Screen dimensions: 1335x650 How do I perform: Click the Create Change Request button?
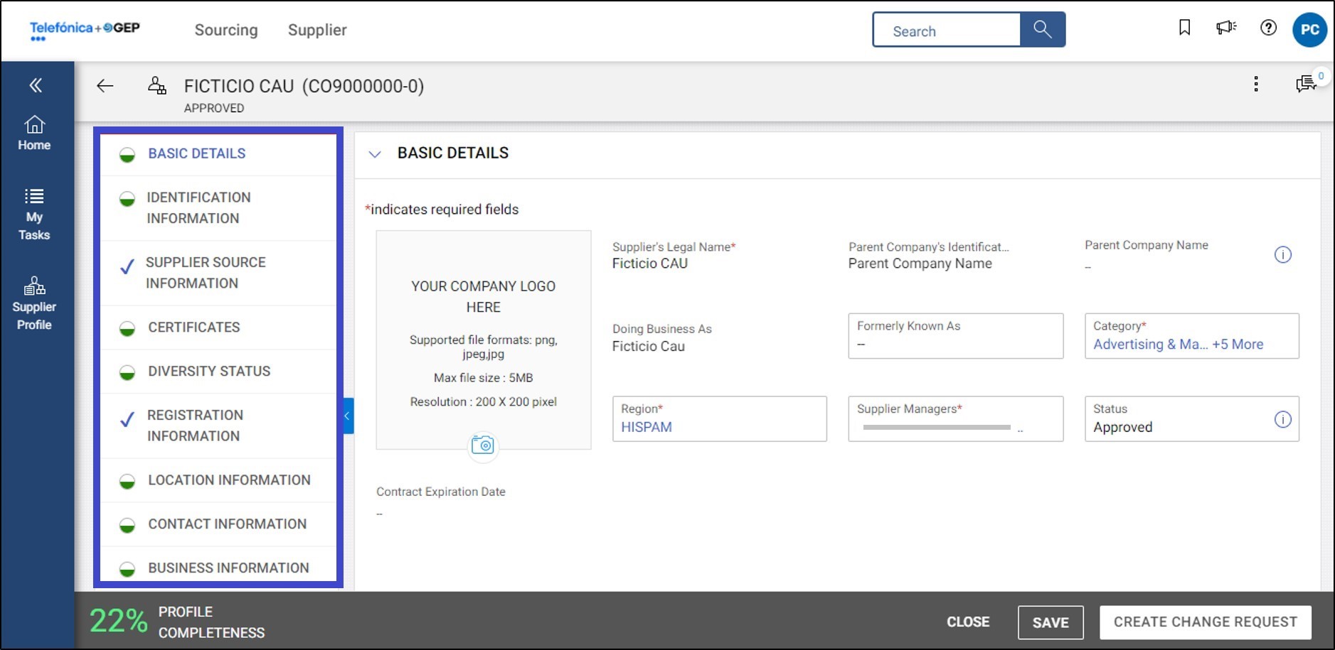pos(1205,622)
